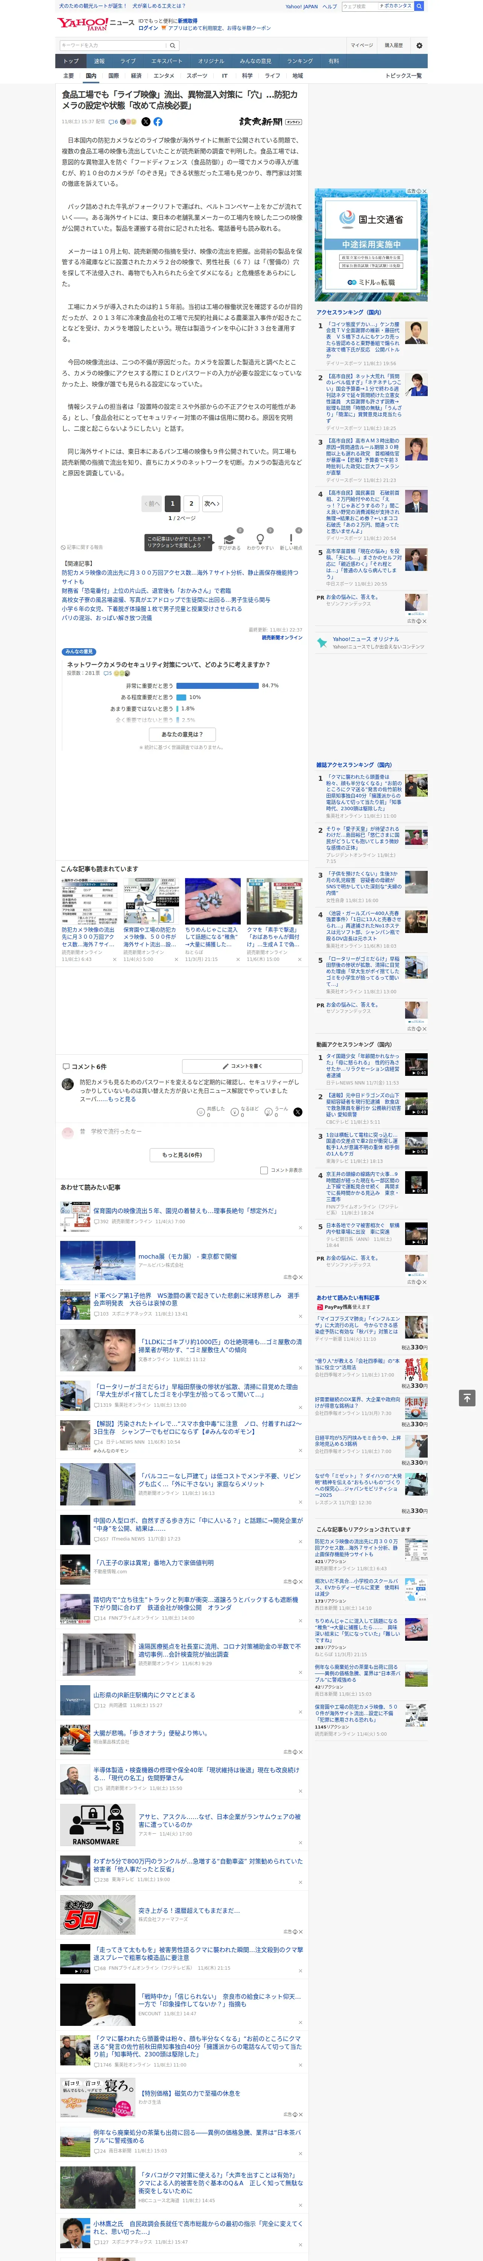The height and width of the screenshot is (2261, 483).
Task: Open the Yahoo! JAPAN News logo
Action: (95, 24)
